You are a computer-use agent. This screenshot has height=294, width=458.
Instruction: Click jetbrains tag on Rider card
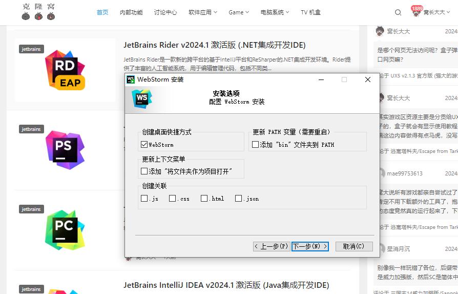pos(31,49)
